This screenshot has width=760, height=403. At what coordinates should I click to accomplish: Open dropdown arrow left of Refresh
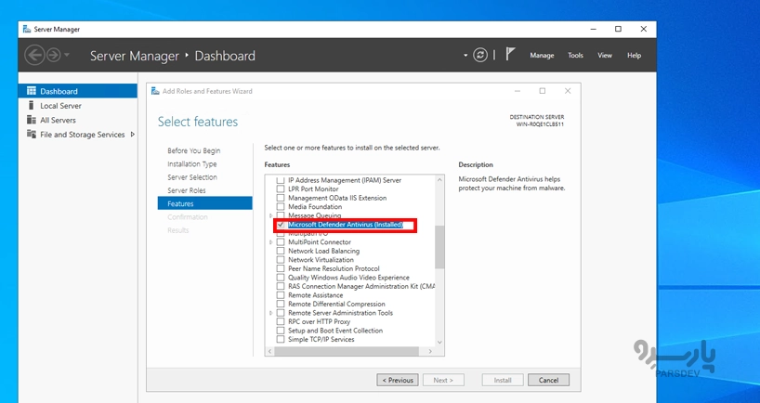point(465,55)
